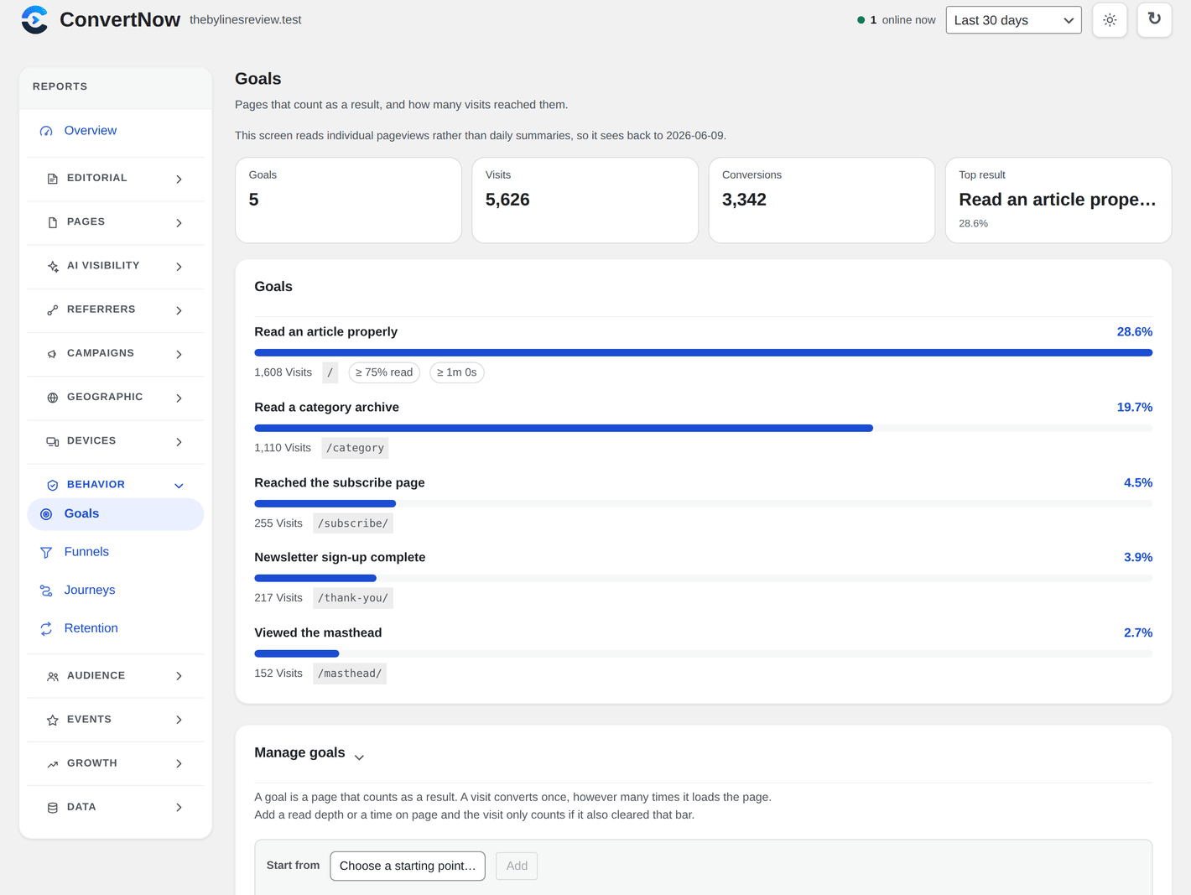
Task: Expand the Editorial section chevron
Action: tap(179, 179)
